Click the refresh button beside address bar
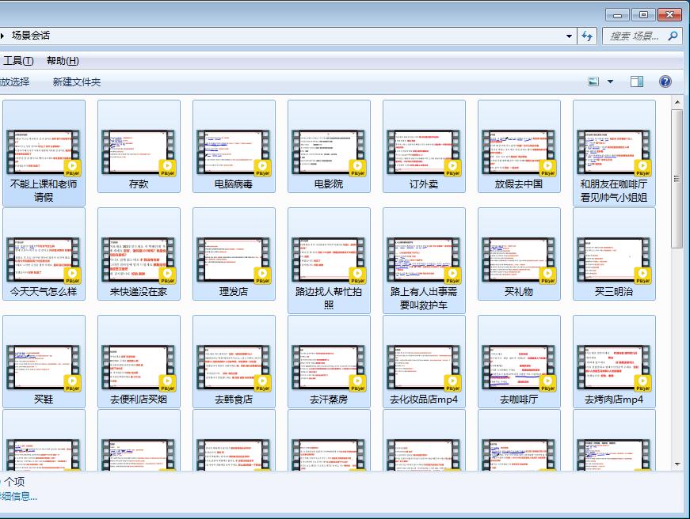This screenshot has height=519, width=690. (x=587, y=36)
